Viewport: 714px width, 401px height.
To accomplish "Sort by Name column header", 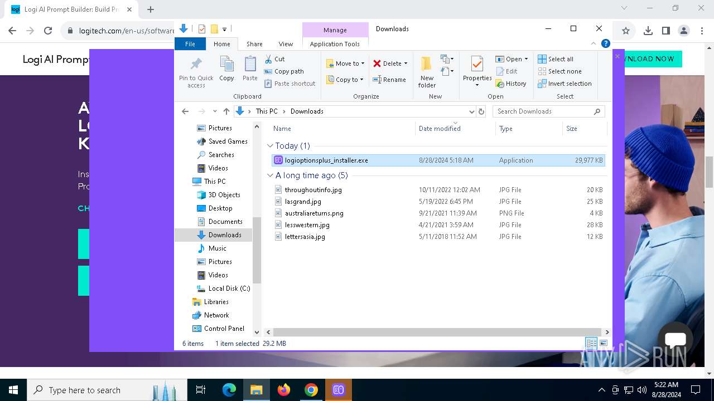I will coord(342,129).
